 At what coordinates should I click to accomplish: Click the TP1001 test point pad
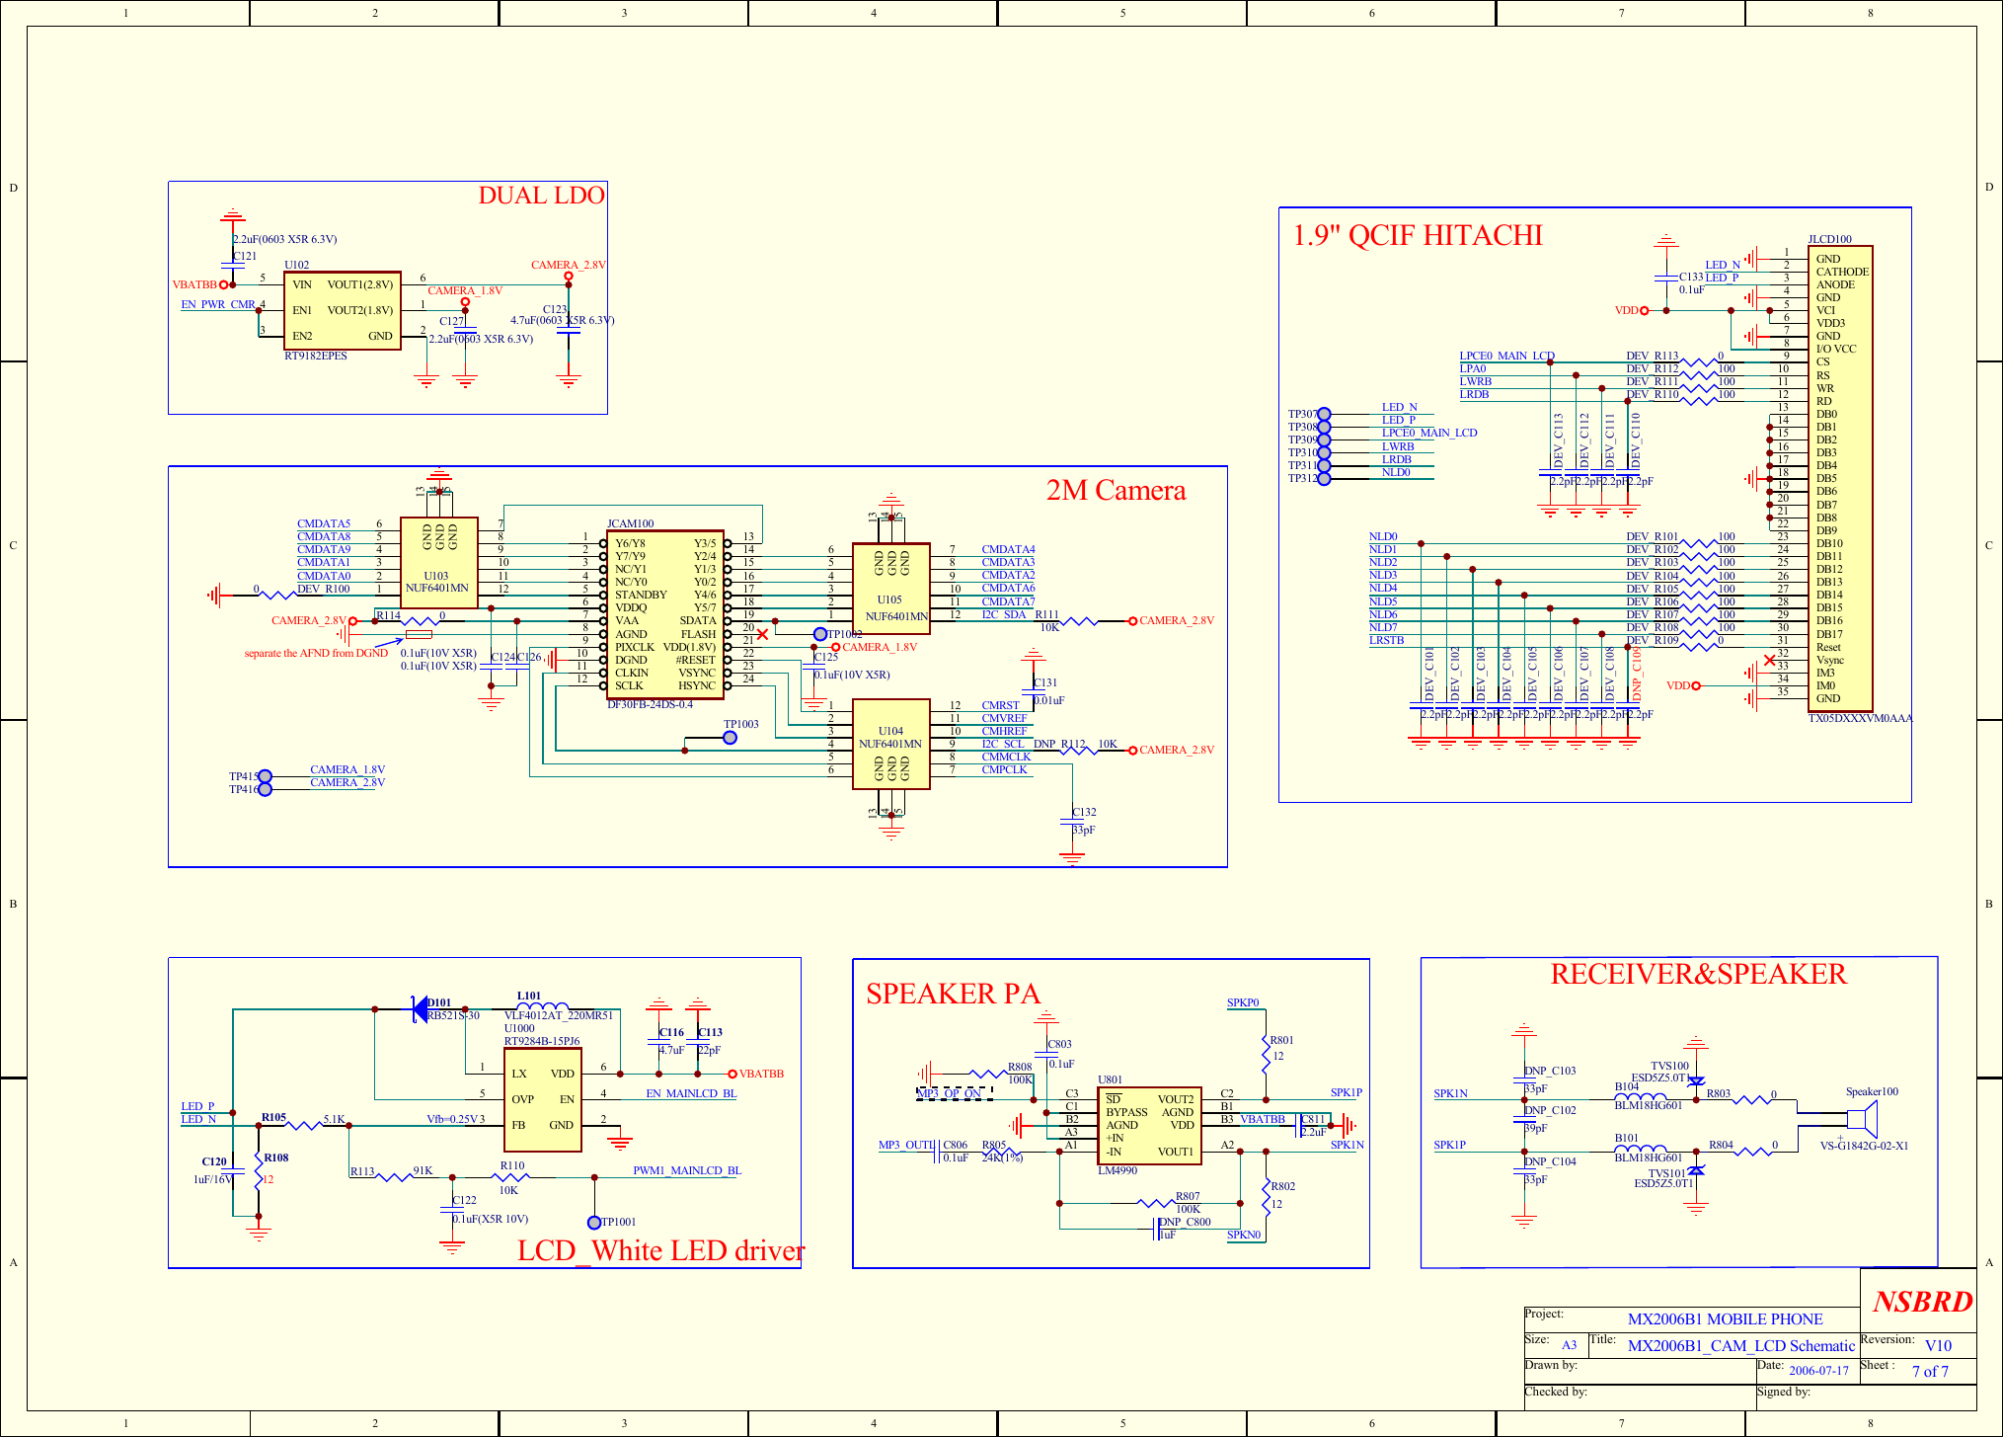596,1221
